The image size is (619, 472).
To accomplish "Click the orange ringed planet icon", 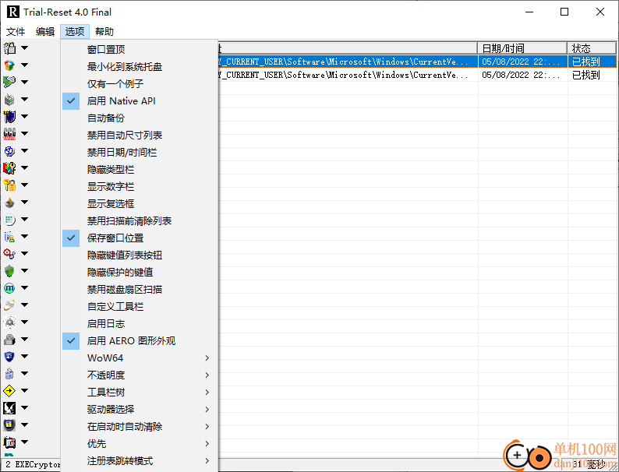I will (x=9, y=305).
